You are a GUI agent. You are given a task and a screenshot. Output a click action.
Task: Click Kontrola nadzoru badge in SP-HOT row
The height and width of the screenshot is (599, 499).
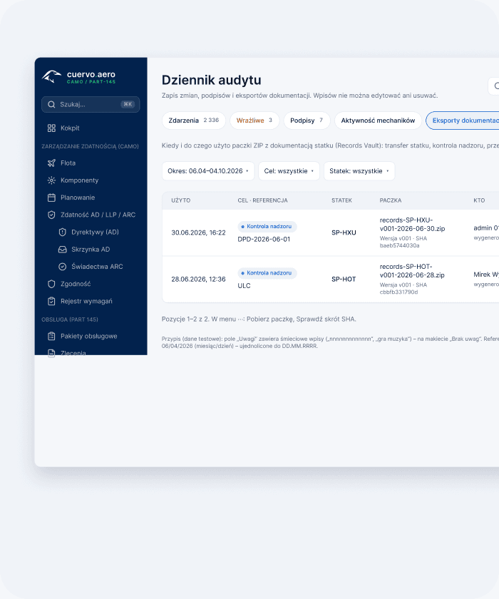point(267,273)
